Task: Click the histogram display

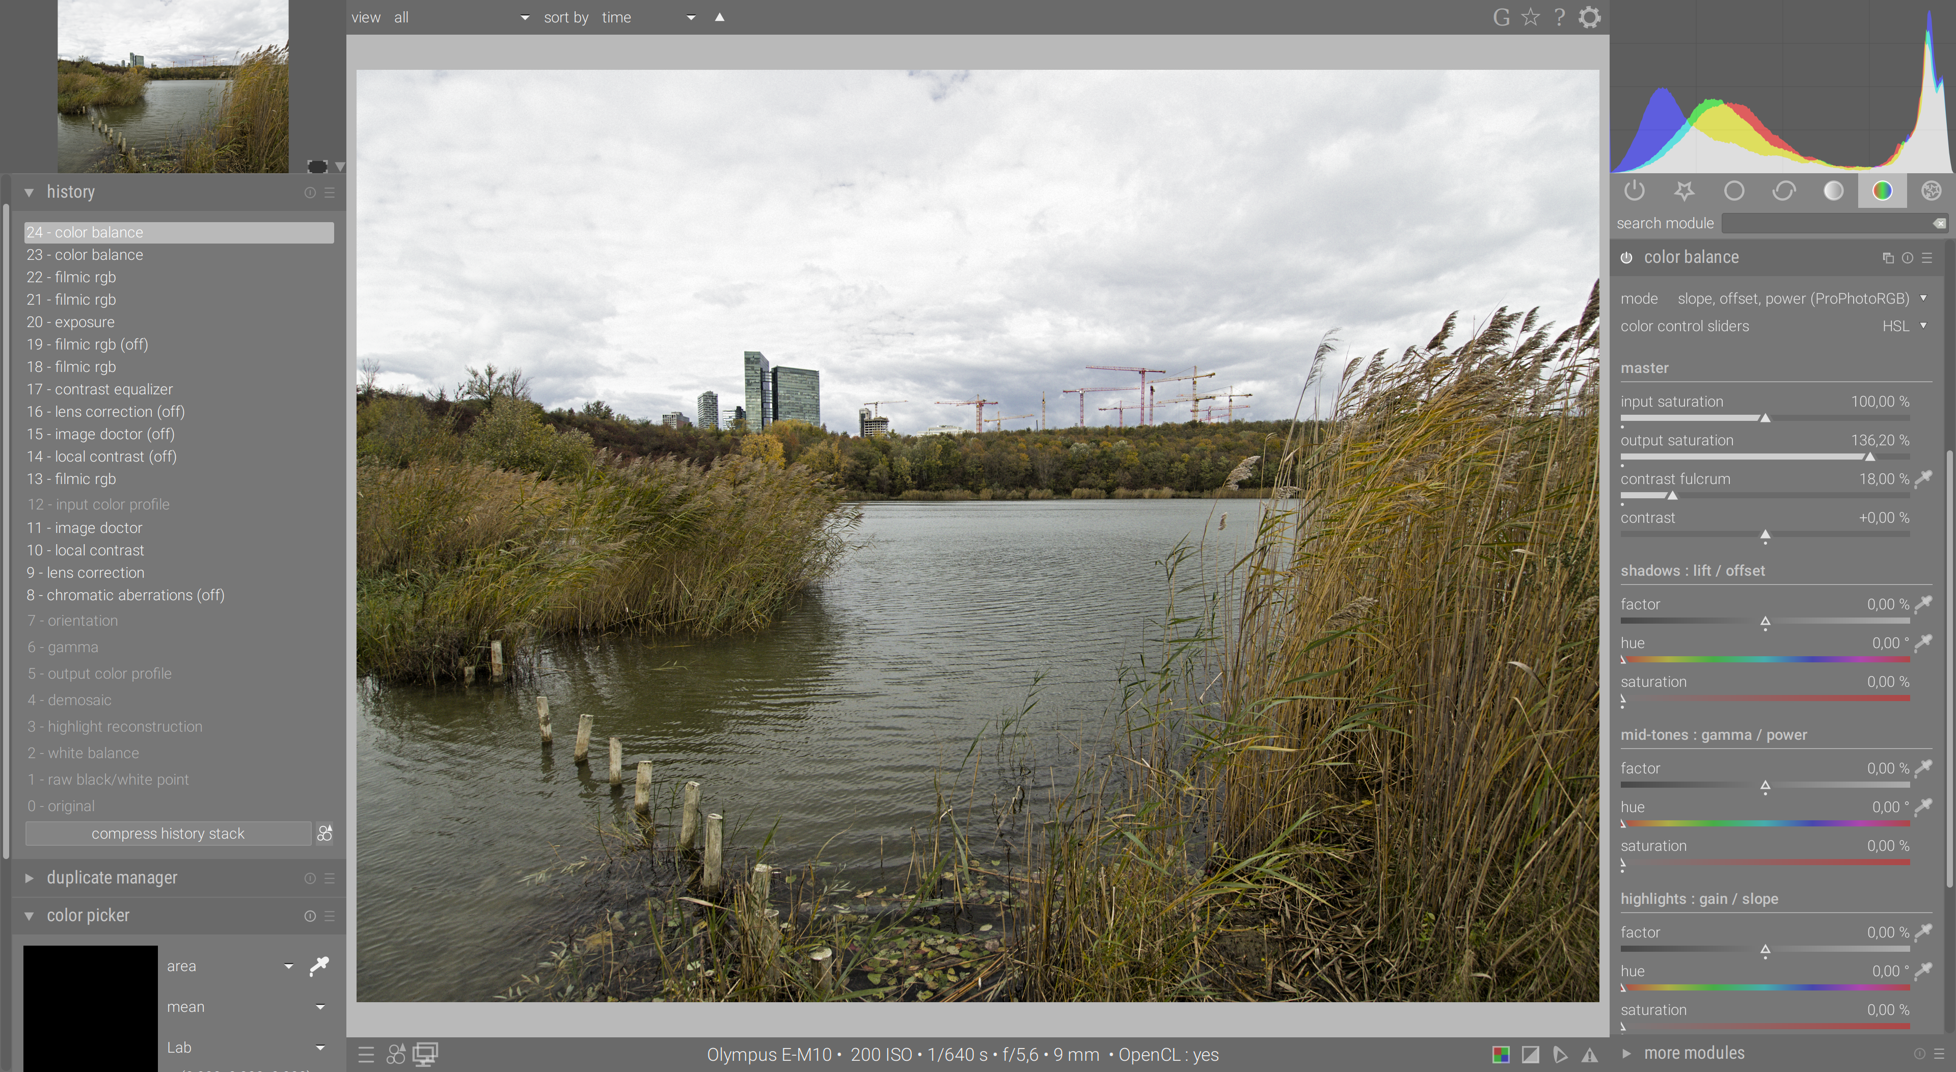Action: click(x=1782, y=87)
